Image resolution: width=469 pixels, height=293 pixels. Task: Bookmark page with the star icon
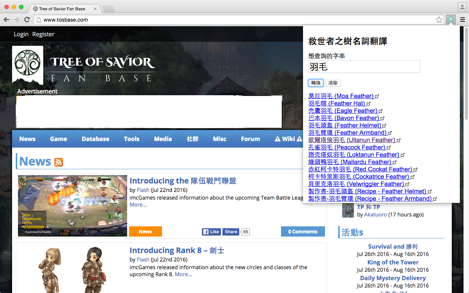[439, 20]
